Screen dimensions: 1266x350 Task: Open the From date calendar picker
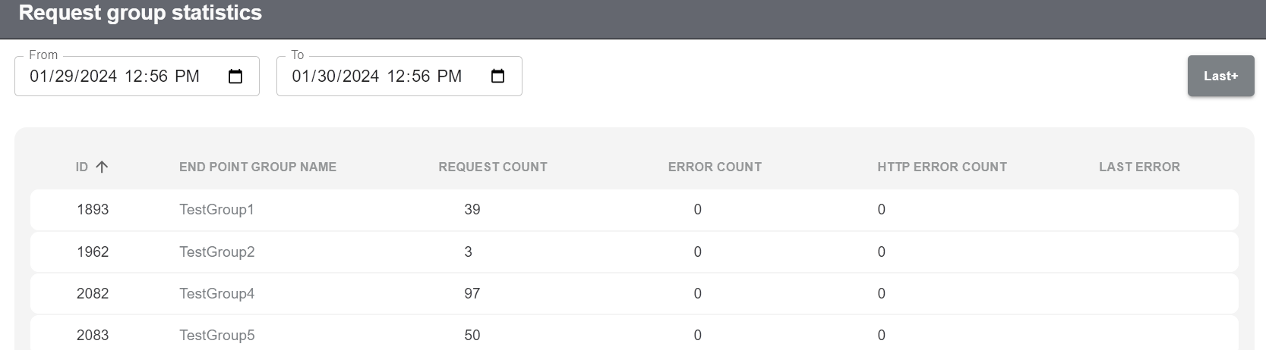click(235, 77)
